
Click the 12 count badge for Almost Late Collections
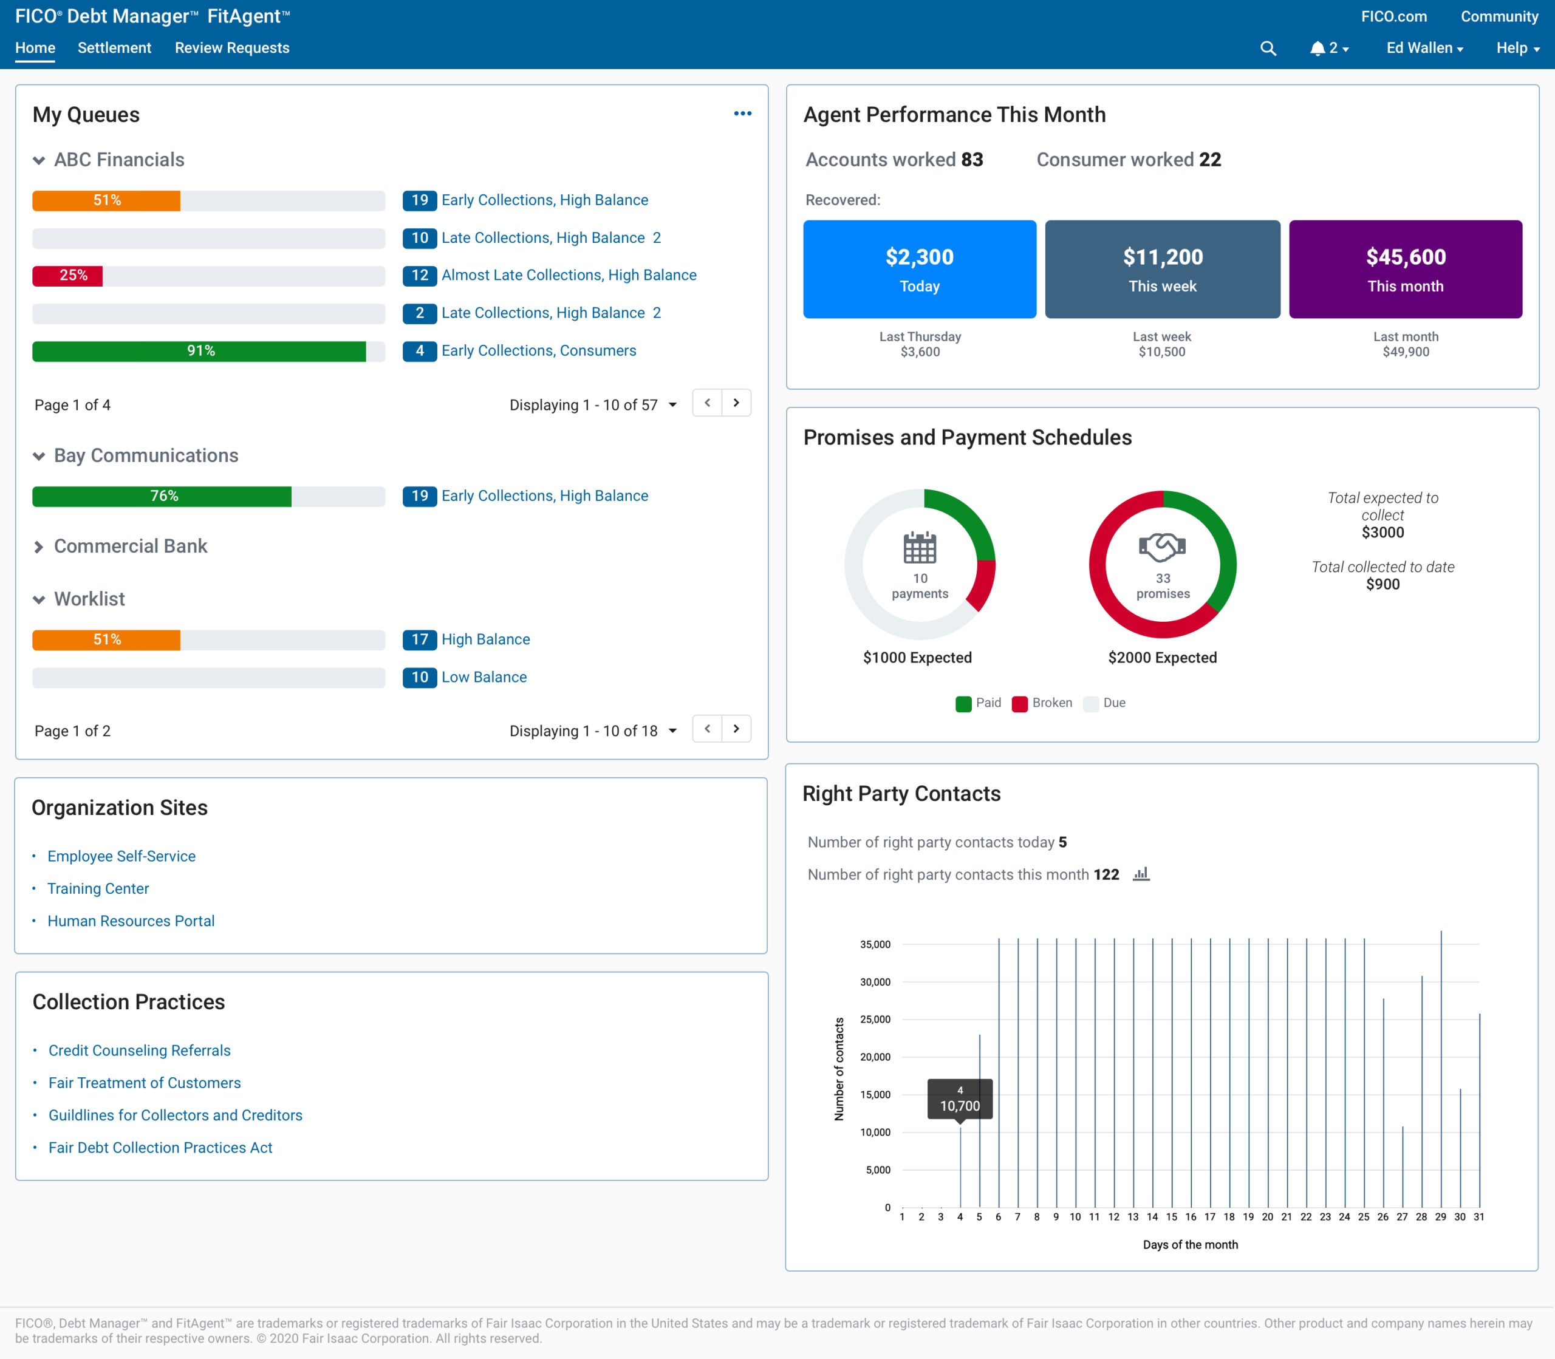tap(420, 275)
